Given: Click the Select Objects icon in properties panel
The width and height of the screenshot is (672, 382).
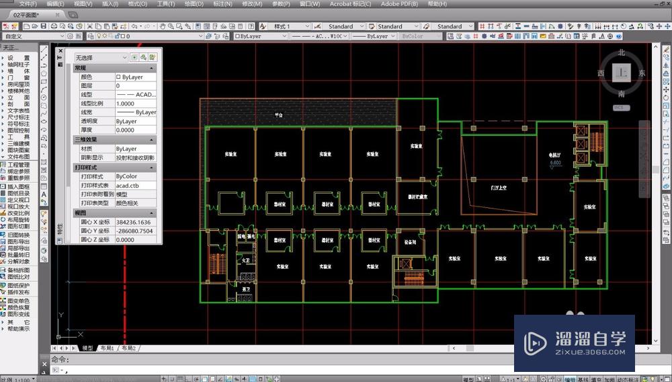Looking at the screenshot, I should (144, 57).
